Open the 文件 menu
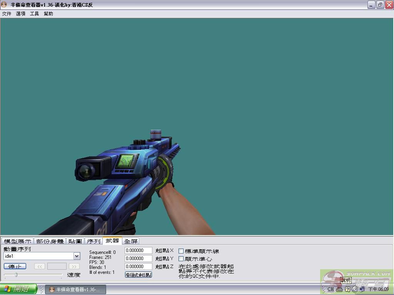The width and height of the screenshot is (394, 295). [x=7, y=14]
